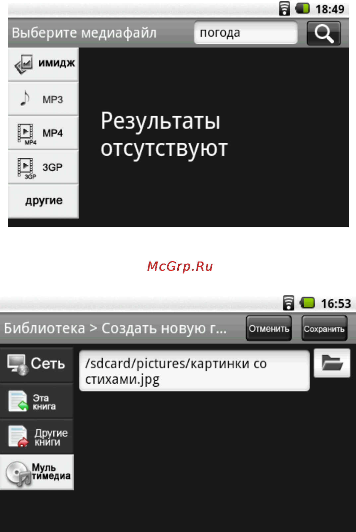The height and width of the screenshot is (532, 356).
Task: Click the clock showing 16:53
Action: pyautogui.click(x=336, y=303)
